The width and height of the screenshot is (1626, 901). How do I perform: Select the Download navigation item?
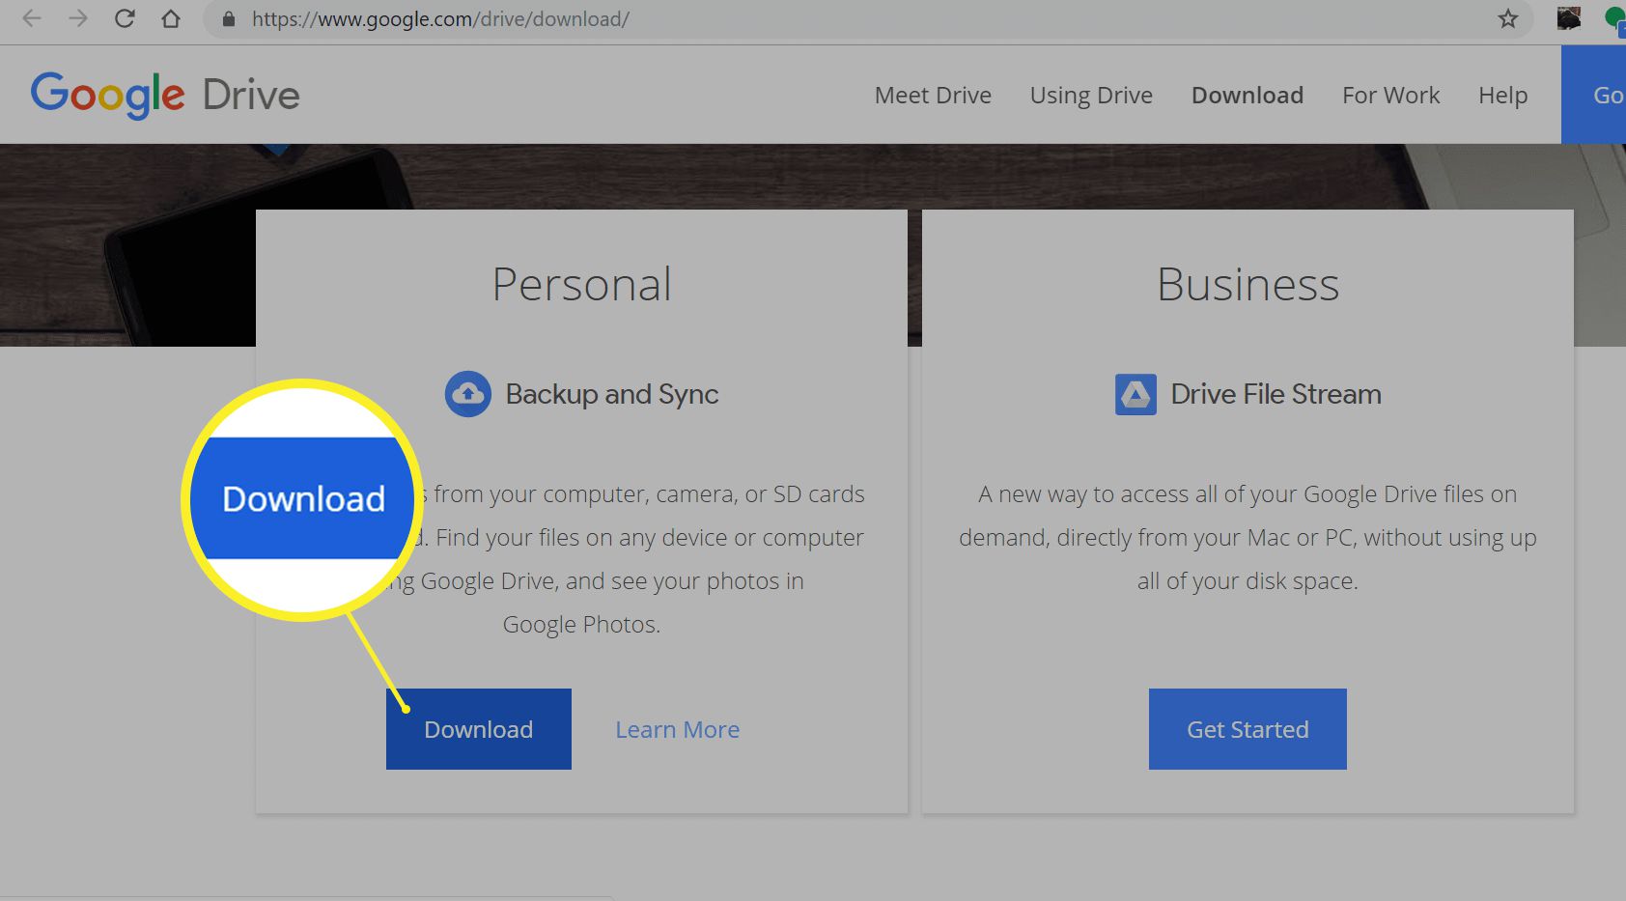1248,96
